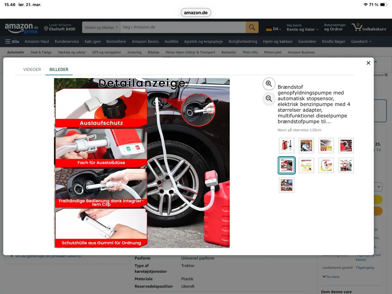
Task: Click the Søg i Amazon.de search field
Action: click(183, 27)
